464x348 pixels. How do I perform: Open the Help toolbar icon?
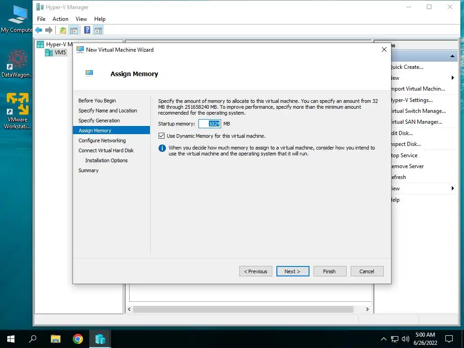(87, 30)
